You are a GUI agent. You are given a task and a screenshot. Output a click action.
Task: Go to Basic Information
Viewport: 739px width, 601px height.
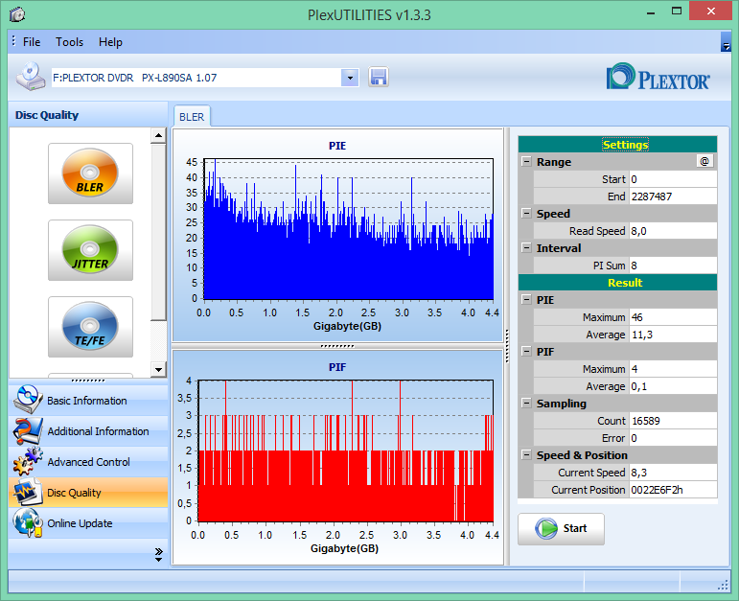[x=87, y=401]
